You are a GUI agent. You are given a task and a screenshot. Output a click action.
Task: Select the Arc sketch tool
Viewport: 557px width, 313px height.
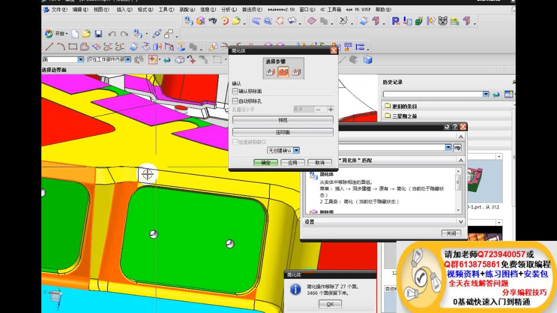tap(60, 46)
